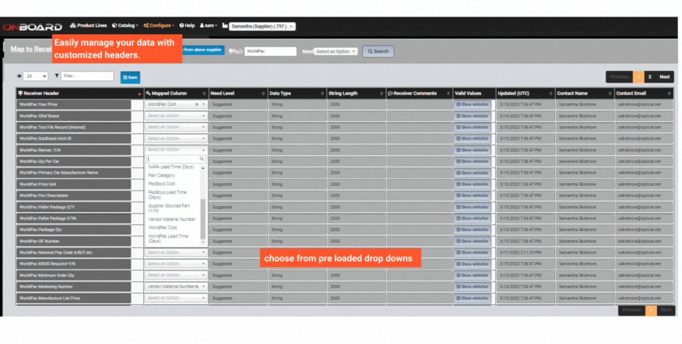Open the Need 'Select an Option' dropdown
The width and height of the screenshot is (682, 344).
point(336,52)
